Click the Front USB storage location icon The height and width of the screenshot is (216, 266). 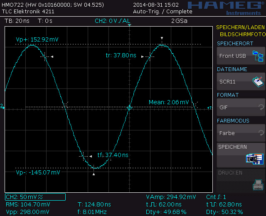258,56
